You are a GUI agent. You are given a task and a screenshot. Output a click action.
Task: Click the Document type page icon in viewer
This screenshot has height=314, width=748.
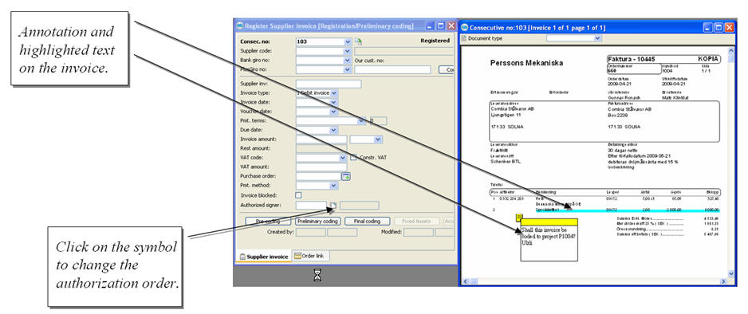464,38
